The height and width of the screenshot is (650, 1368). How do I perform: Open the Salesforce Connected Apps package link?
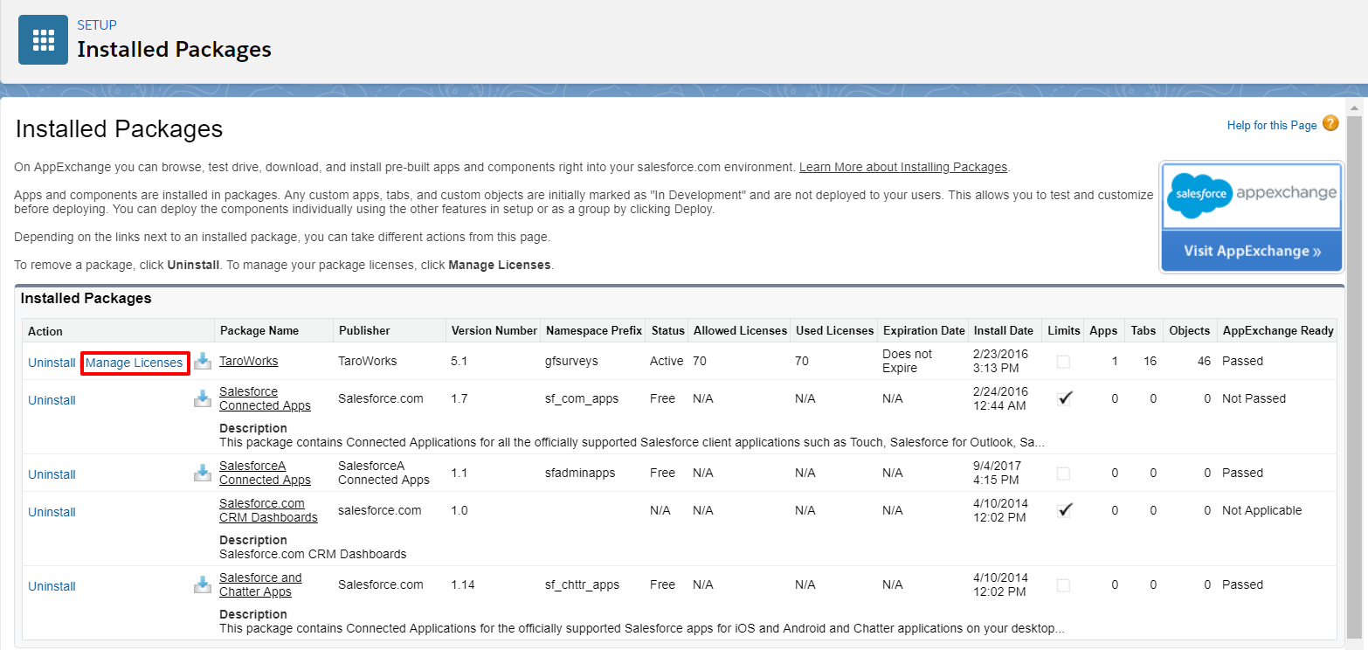tap(265, 398)
